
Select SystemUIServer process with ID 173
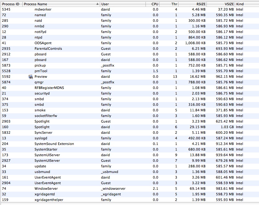click(x=129, y=155)
